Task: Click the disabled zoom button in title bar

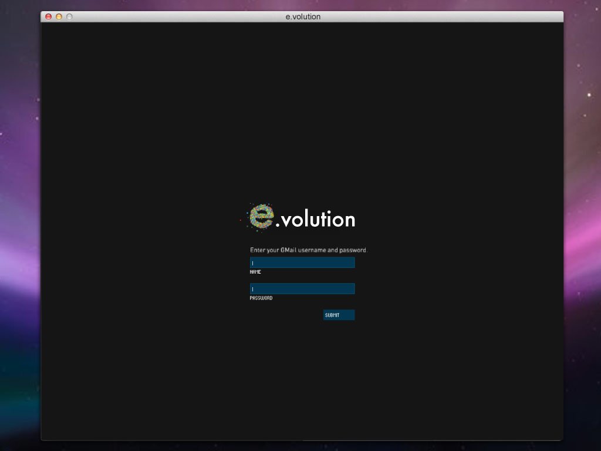Action: pyautogui.click(x=69, y=16)
